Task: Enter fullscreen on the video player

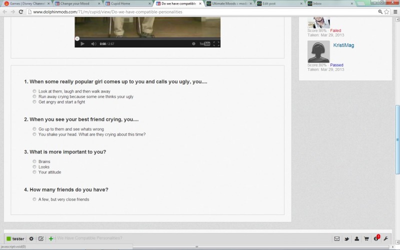Action: click(216, 44)
